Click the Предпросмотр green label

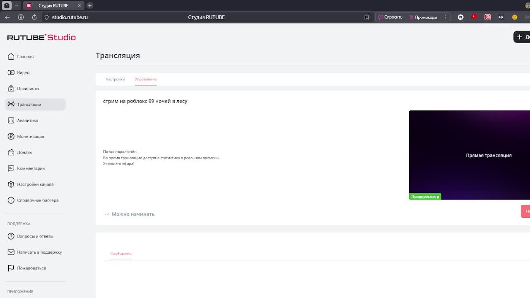[x=425, y=196]
